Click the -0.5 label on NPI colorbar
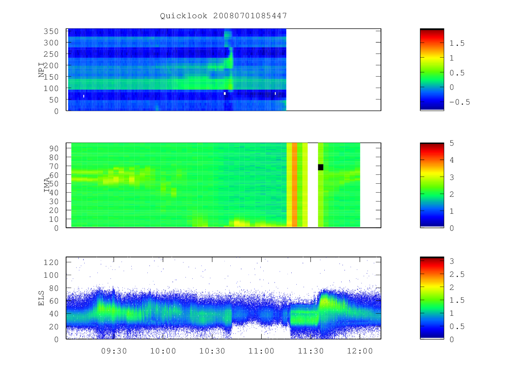The image size is (508, 381). (x=460, y=102)
